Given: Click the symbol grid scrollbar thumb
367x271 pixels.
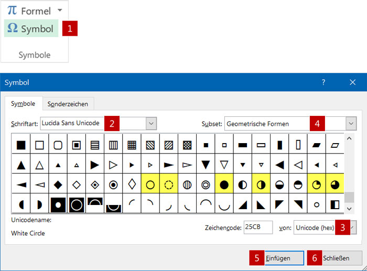Looking at the screenshot, I should [x=349, y=197].
